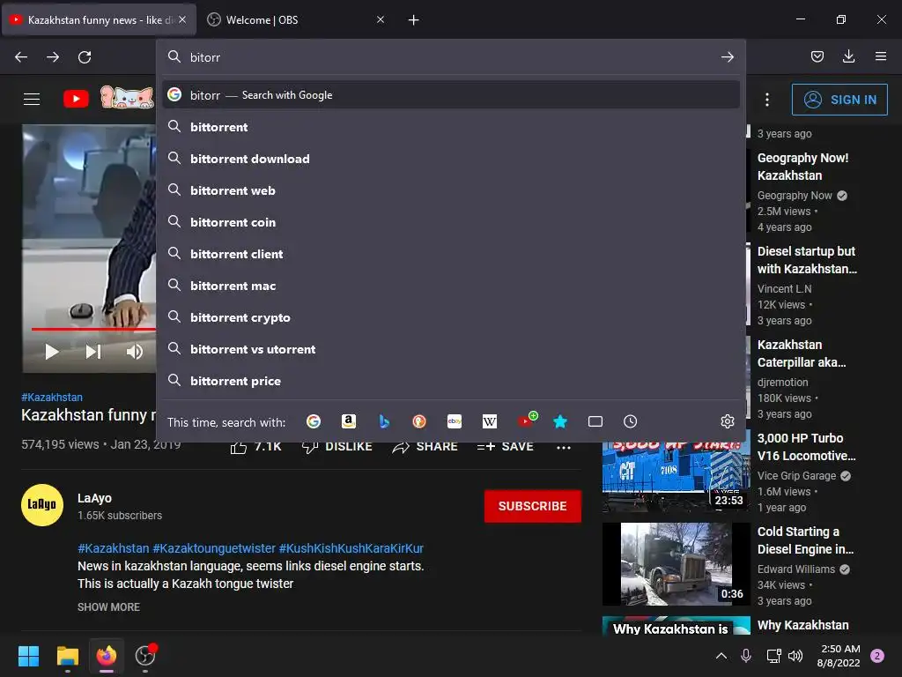
Task: Go forward to the next page
Action: pos(53,57)
